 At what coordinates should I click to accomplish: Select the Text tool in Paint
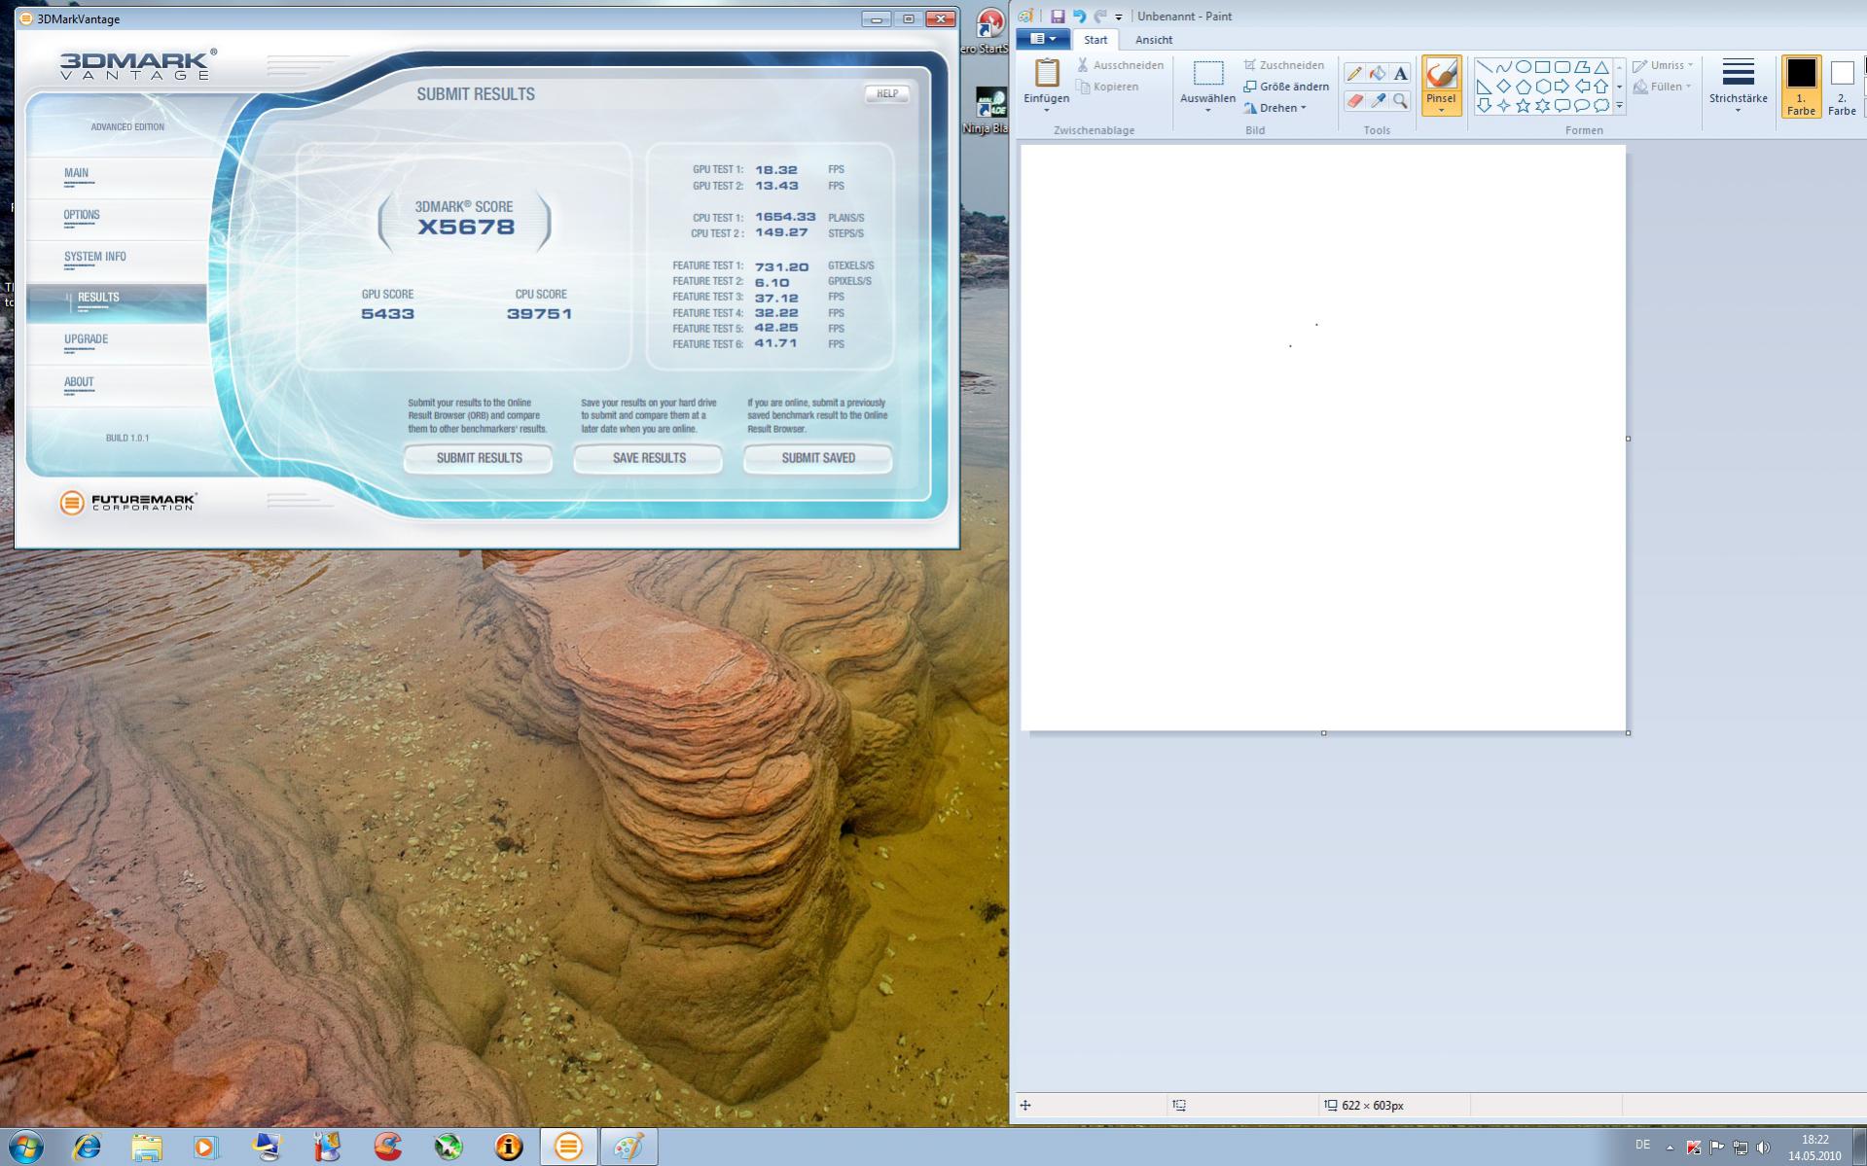point(1400,74)
